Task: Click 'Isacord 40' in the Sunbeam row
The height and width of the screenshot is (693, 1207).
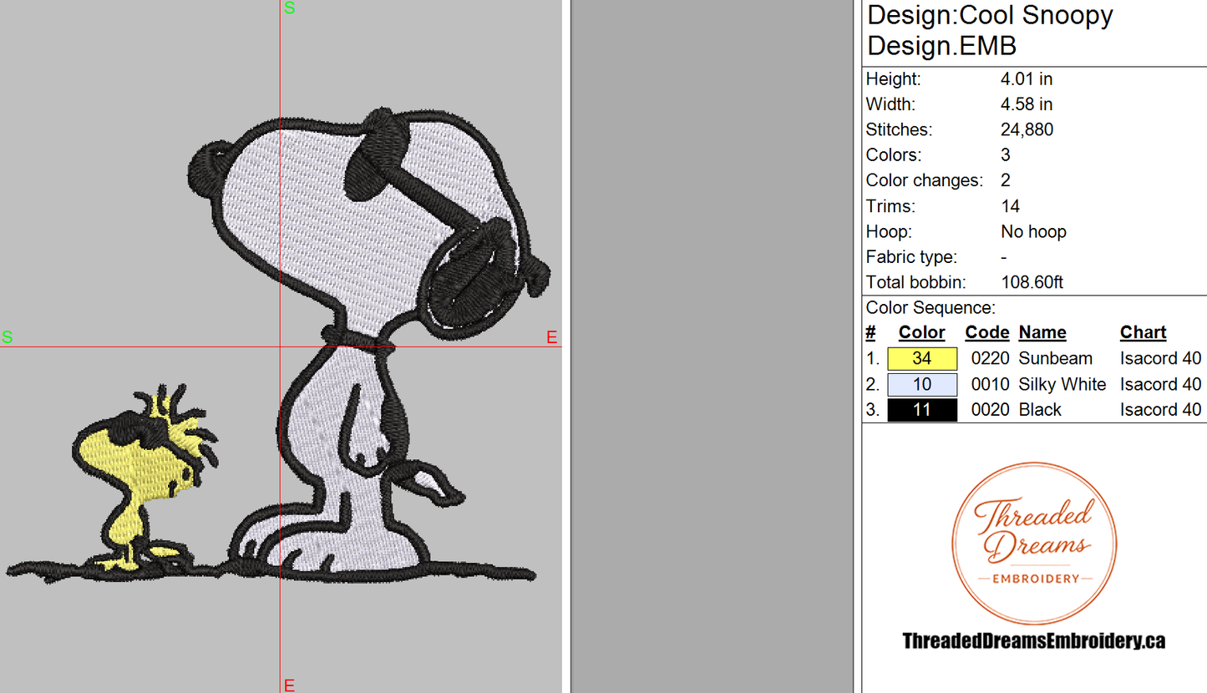Action: coord(1161,359)
